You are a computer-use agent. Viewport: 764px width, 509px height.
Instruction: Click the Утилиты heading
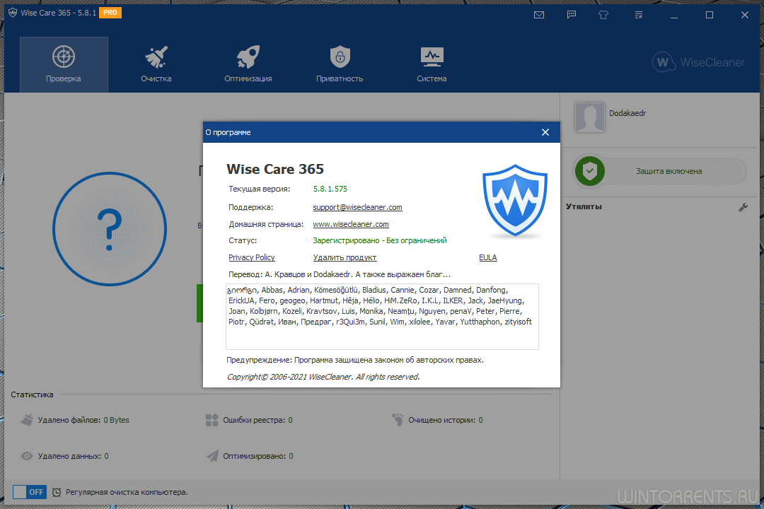(584, 206)
